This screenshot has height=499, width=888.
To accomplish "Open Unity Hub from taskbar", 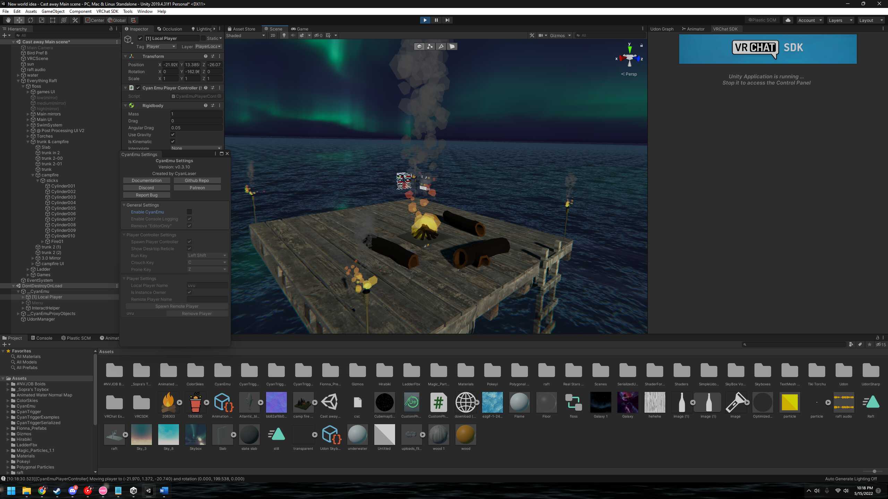I will [x=134, y=491].
